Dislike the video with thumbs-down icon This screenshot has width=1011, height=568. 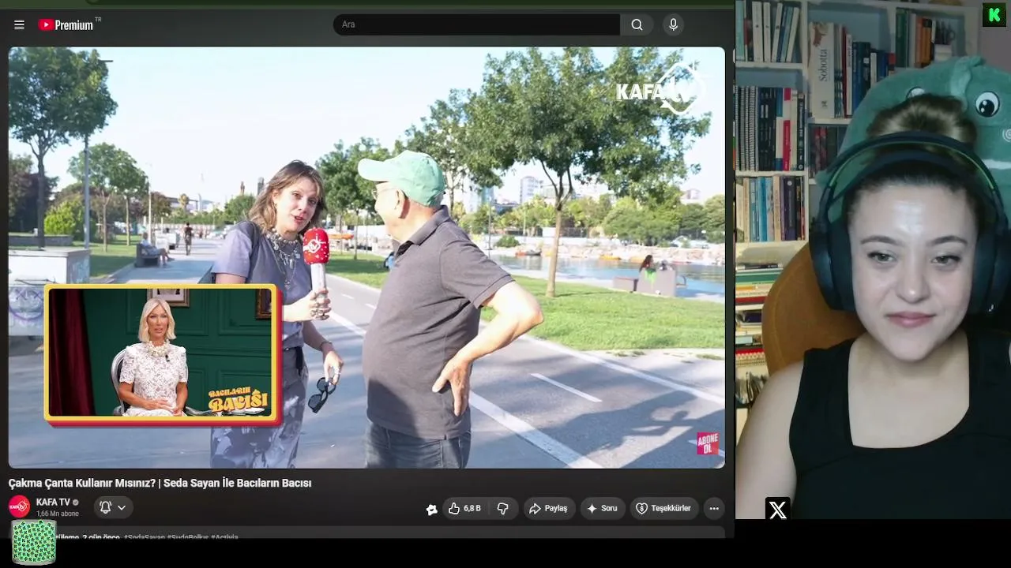click(x=502, y=509)
